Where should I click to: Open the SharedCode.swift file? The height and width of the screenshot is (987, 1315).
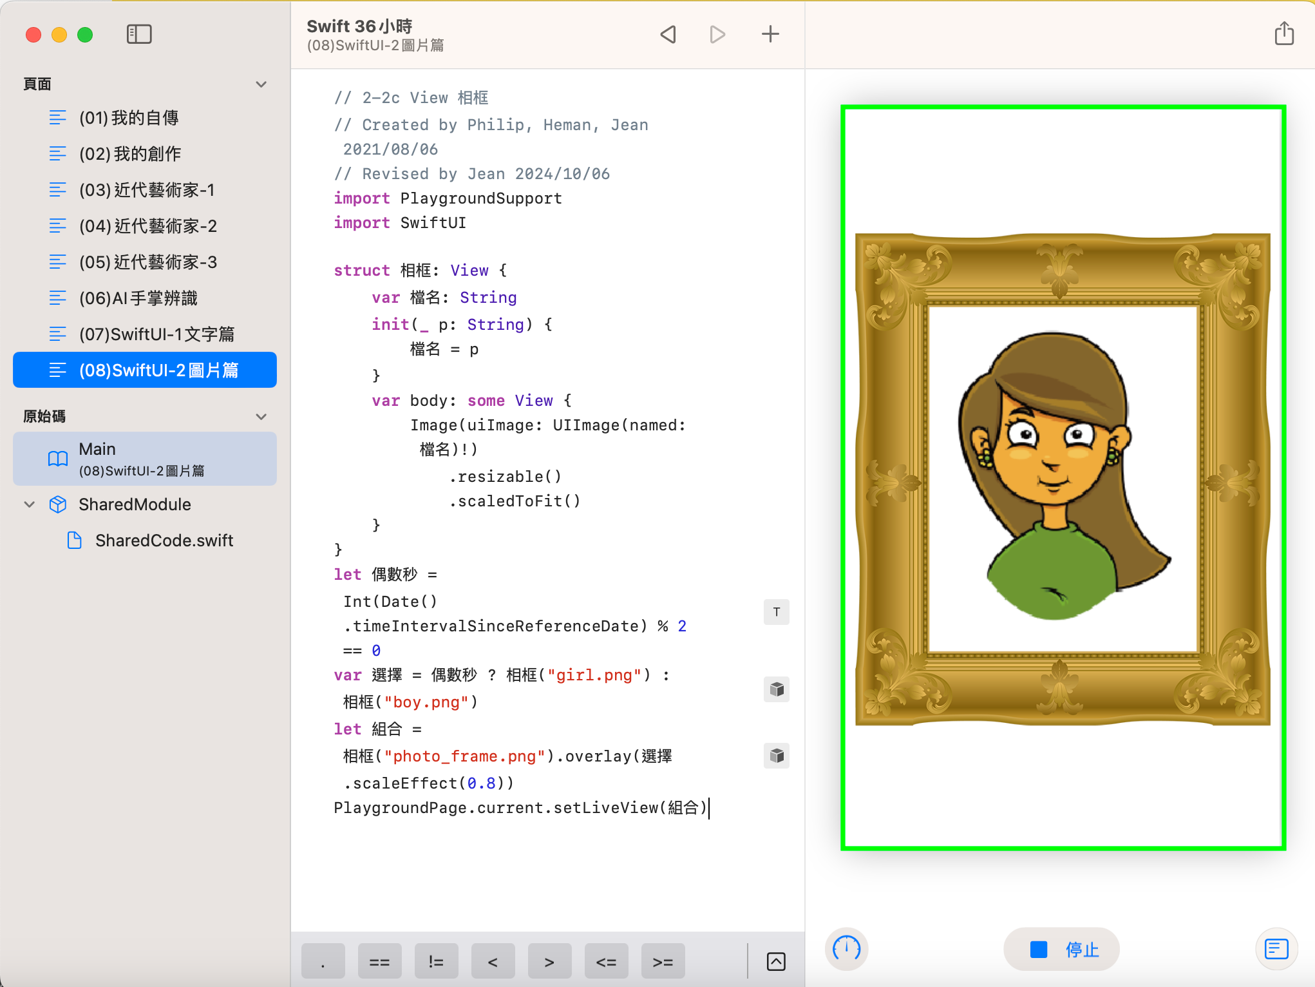pyautogui.click(x=164, y=541)
